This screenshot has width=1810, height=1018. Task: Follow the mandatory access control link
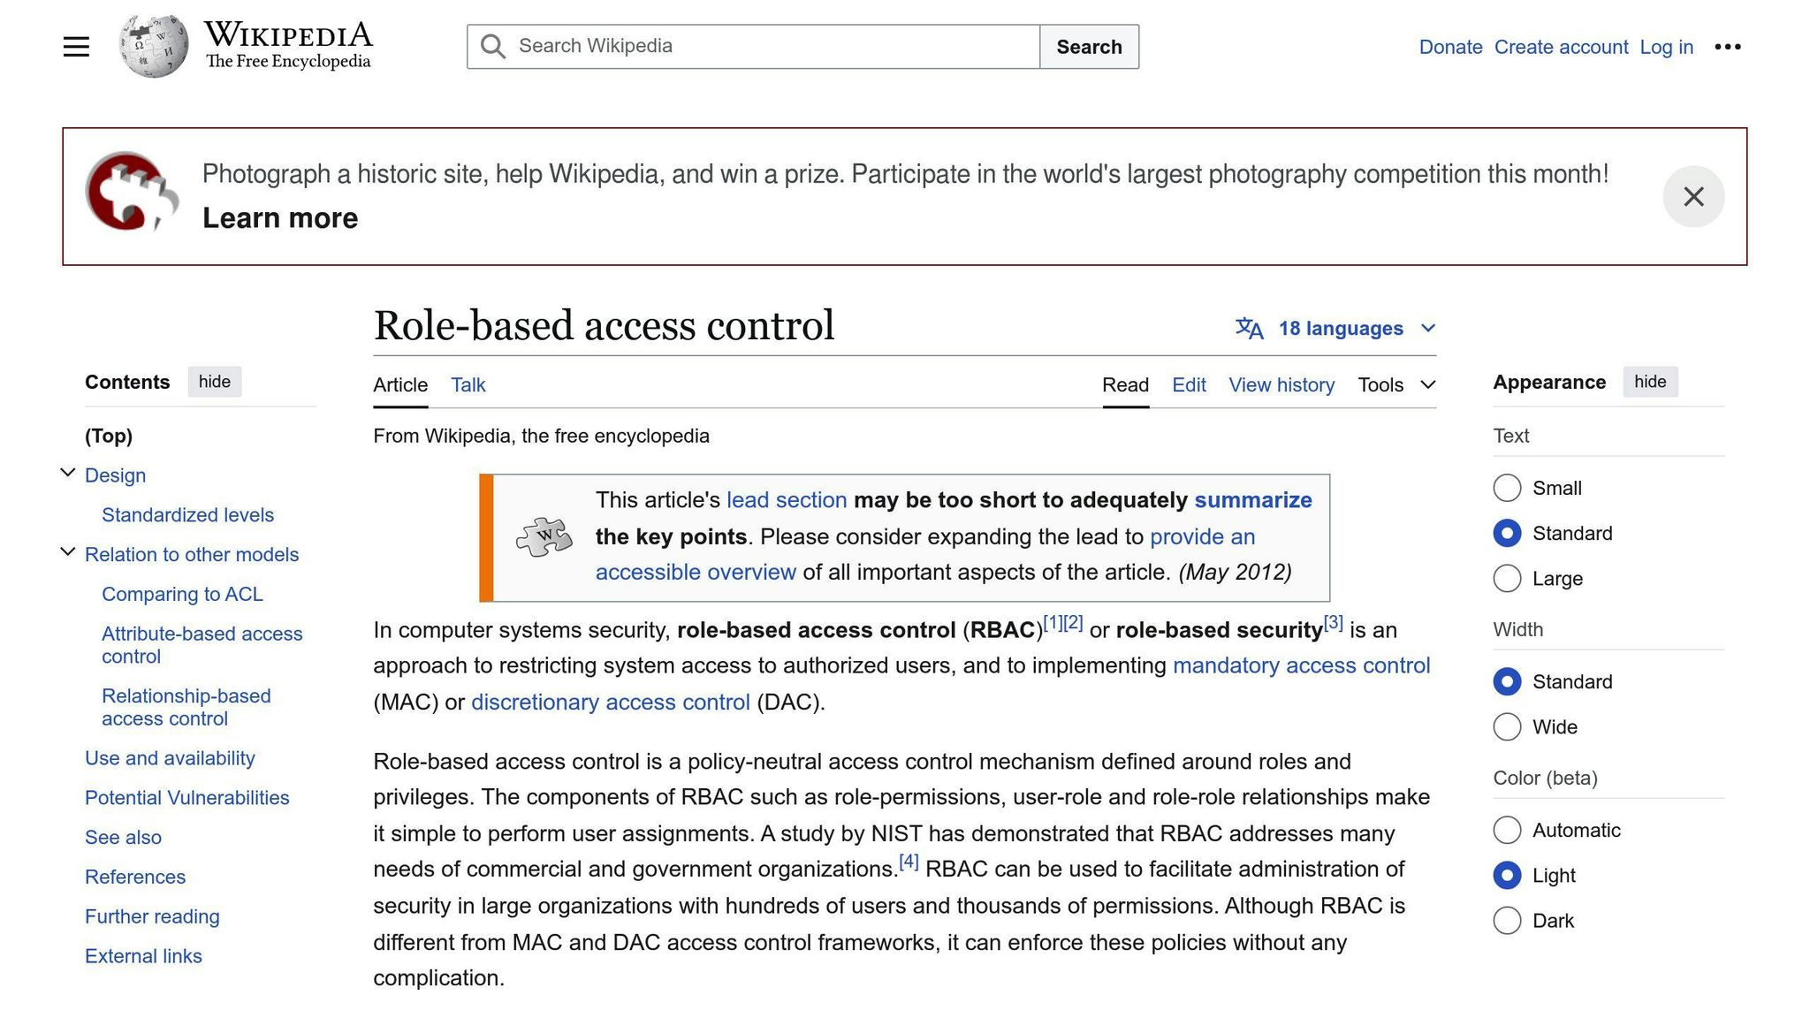[1301, 665]
